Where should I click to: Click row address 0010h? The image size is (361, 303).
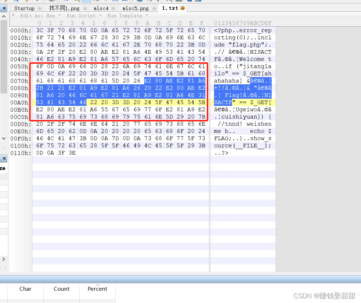tap(21, 37)
